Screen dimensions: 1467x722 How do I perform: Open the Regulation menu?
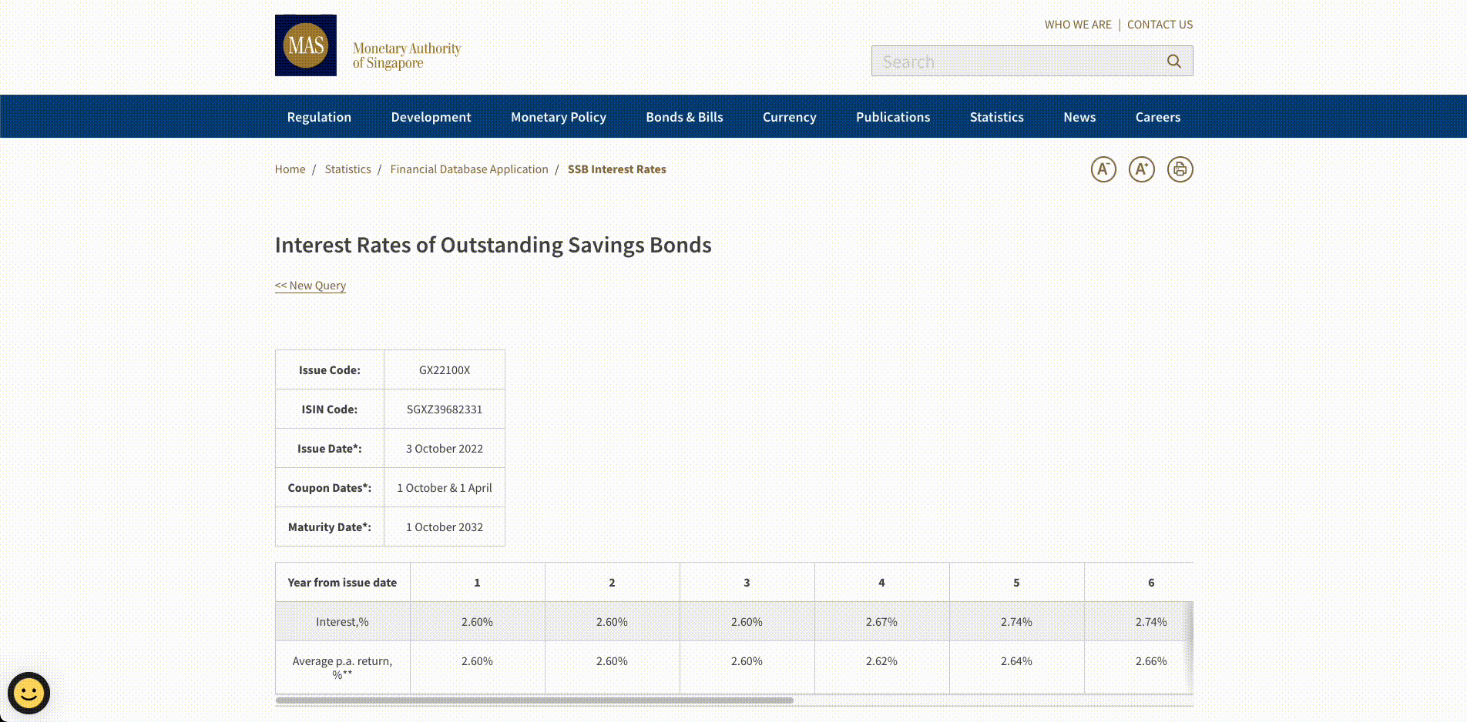point(319,117)
